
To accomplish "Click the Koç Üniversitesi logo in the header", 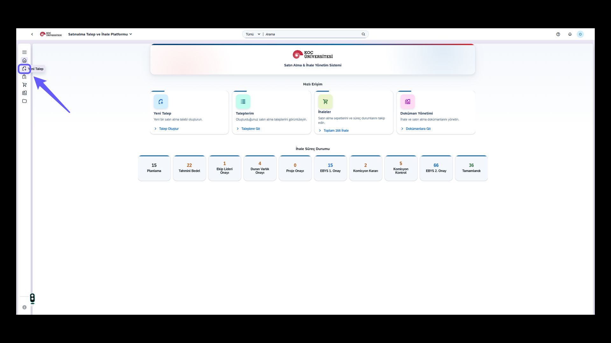I will pyautogui.click(x=51, y=34).
